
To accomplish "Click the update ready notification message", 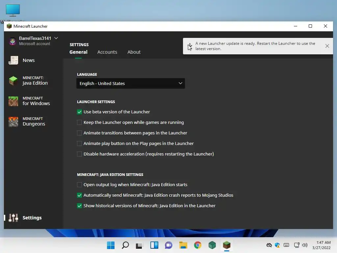I will (x=255, y=46).
